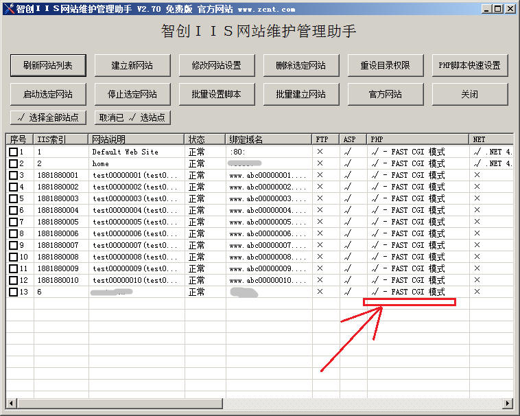Click ASP check mark in row 2
The image size is (520, 416).
point(348,163)
